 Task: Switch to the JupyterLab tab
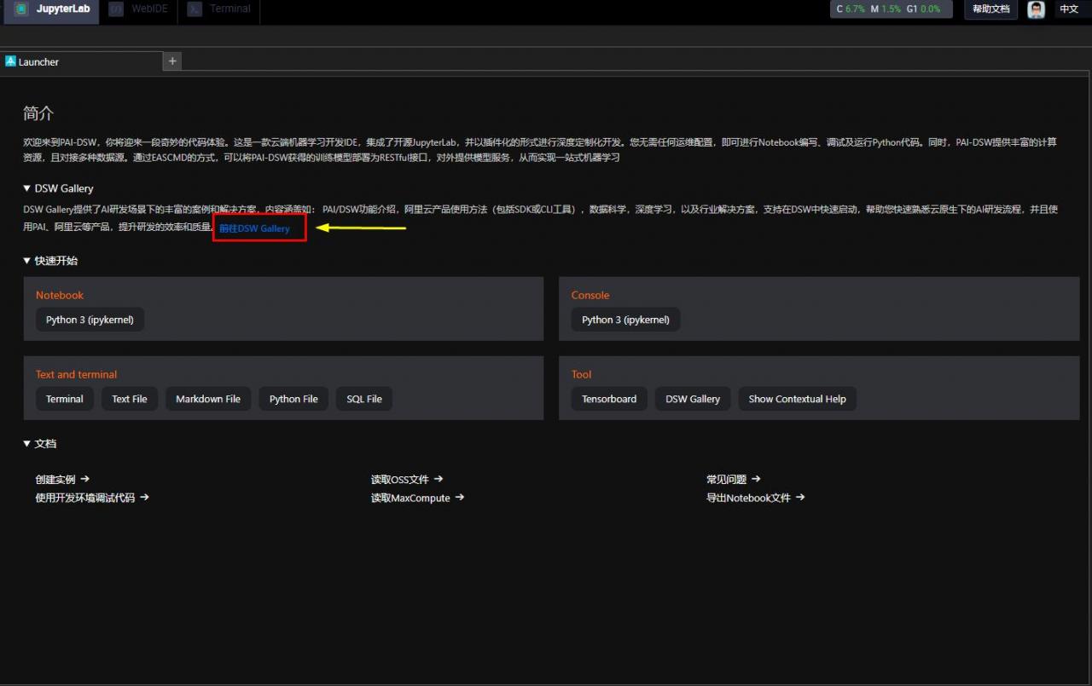[51, 9]
